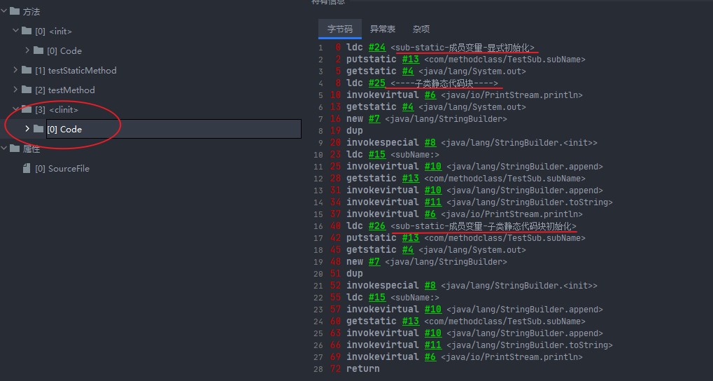Viewport: 713px width, 381px height.
Task: Follow #13 link on offset 2 putstatic
Action: click(x=411, y=59)
